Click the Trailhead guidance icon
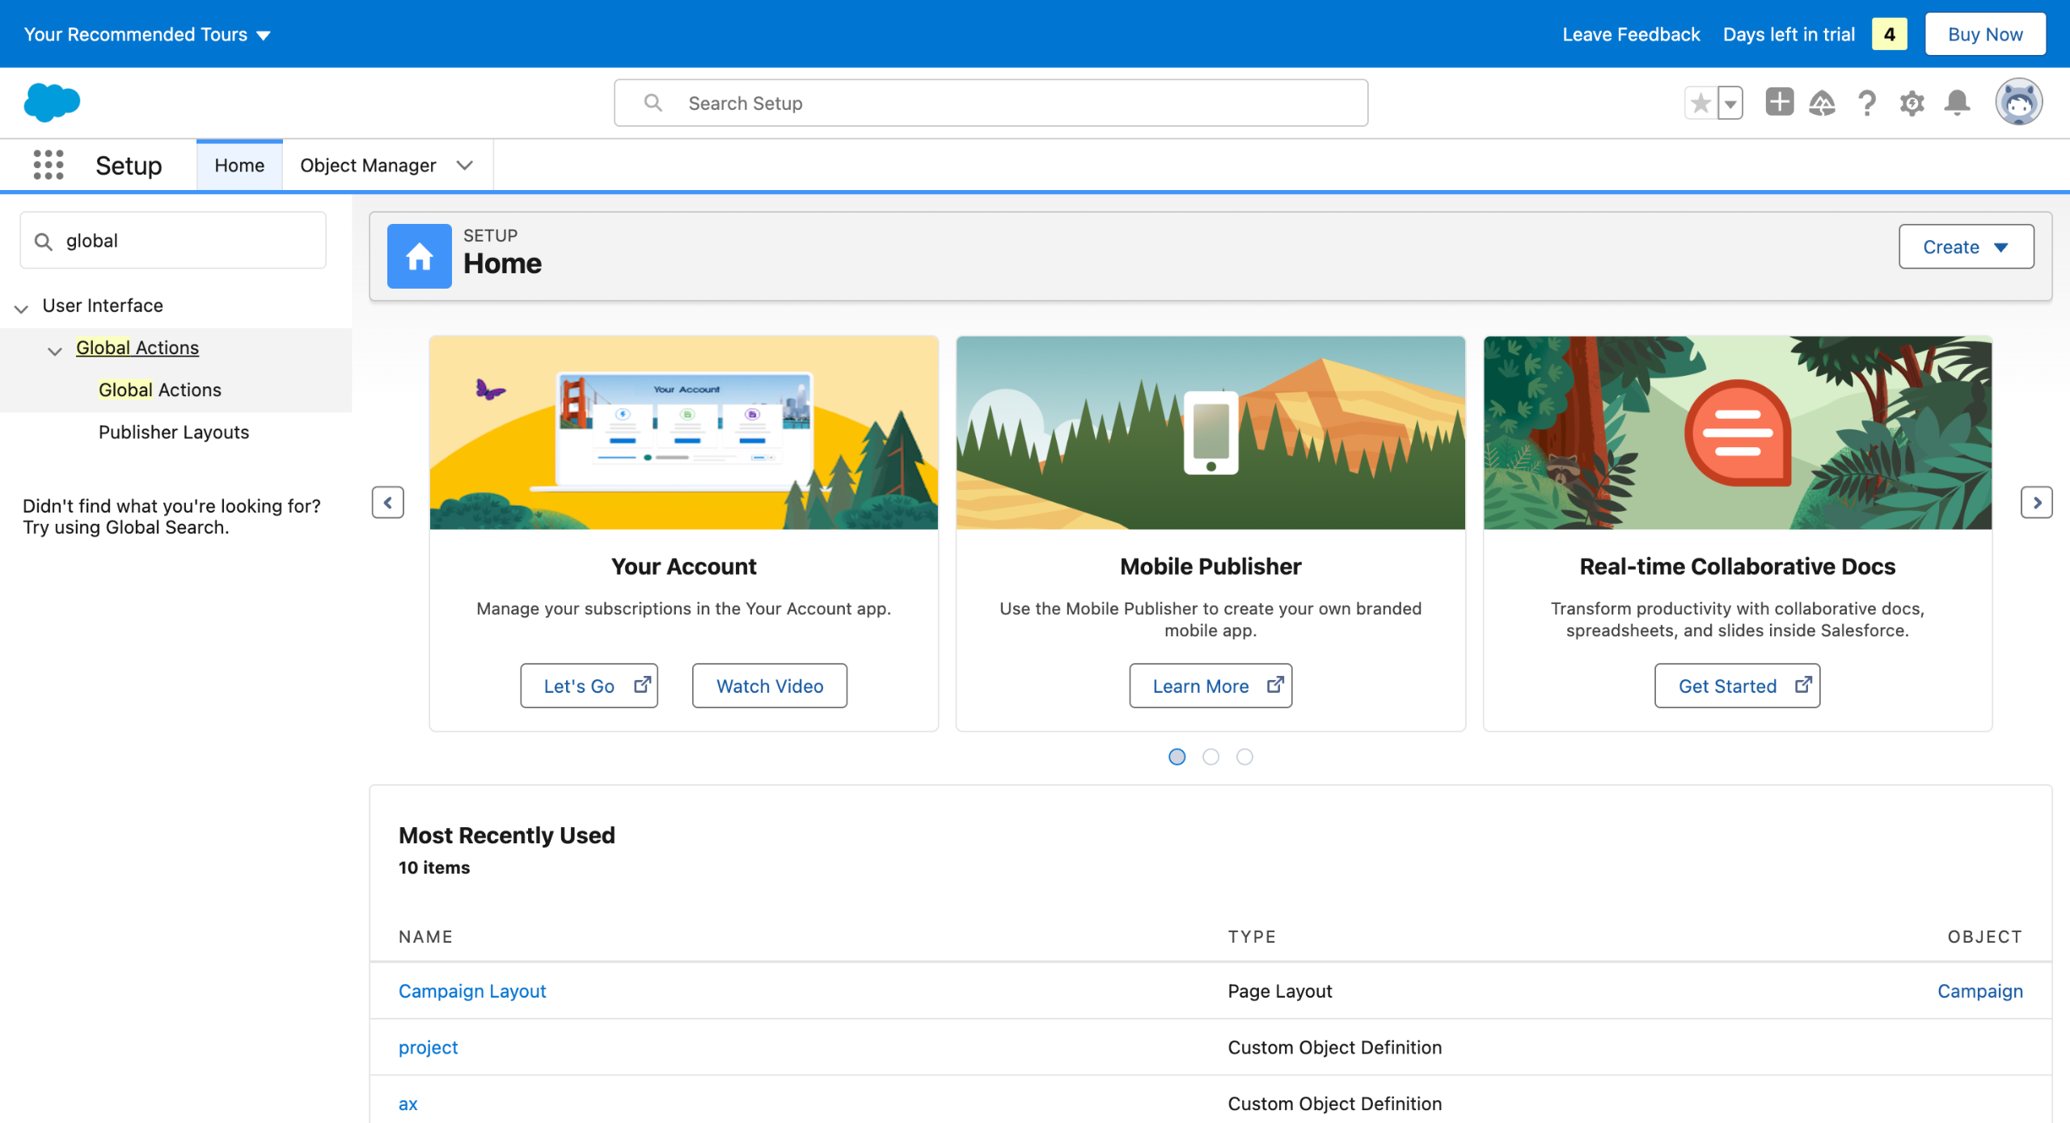Viewport: 2070px width, 1123px height. [1823, 103]
